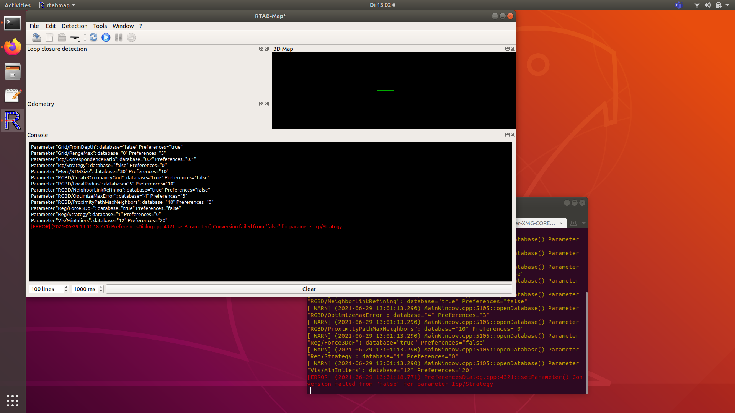
Task: Close the Console dock panel
Action: click(x=513, y=135)
